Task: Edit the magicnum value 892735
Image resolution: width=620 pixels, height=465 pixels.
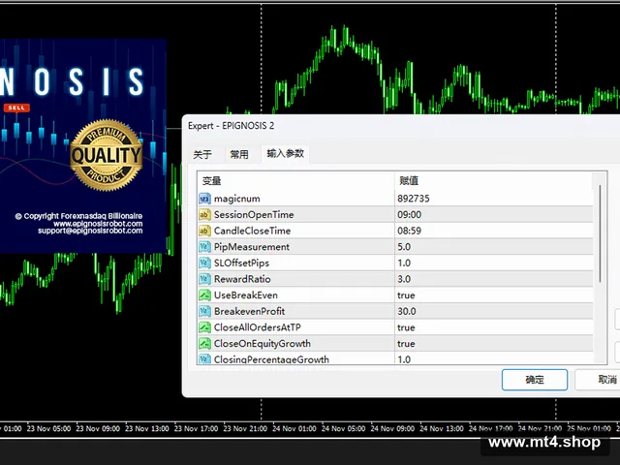Action: click(x=414, y=199)
